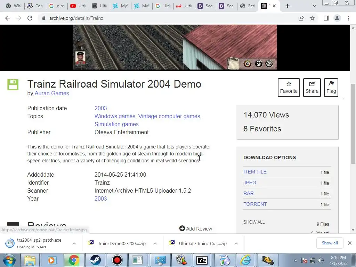Click the Trainz game screenshot image
This screenshot has width=356, height=267.
[175, 47]
